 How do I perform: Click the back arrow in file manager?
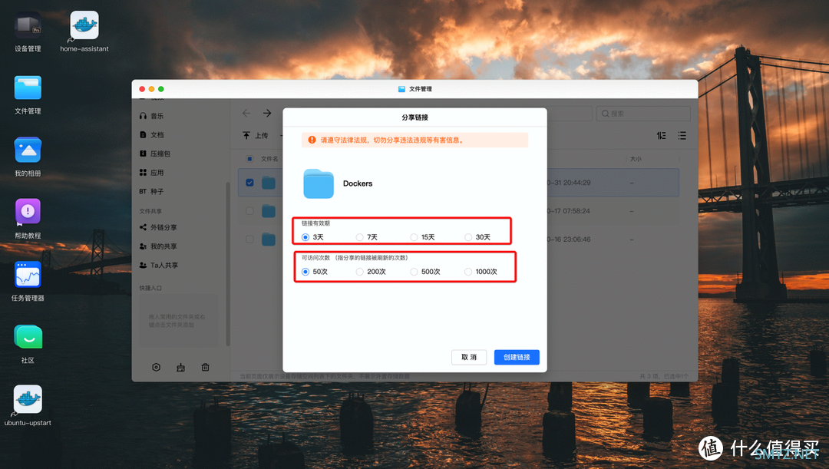(246, 113)
